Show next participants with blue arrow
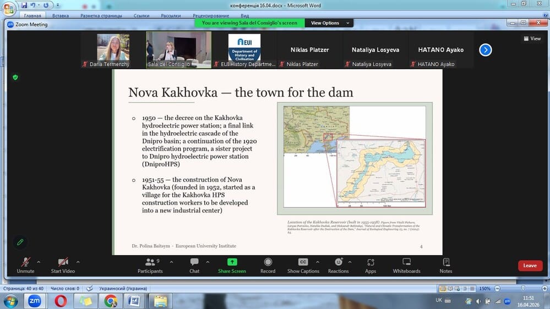Viewport: 550px width, 309px height. pos(485,50)
